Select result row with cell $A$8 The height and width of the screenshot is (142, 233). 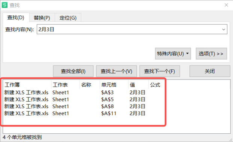pyautogui.click(x=116, y=106)
